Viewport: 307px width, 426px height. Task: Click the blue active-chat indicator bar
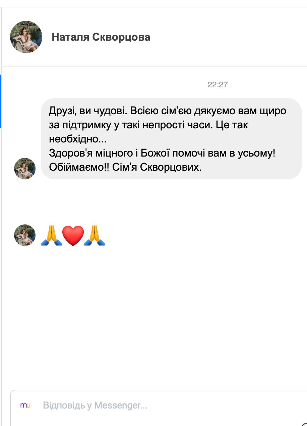[x=1, y=101]
